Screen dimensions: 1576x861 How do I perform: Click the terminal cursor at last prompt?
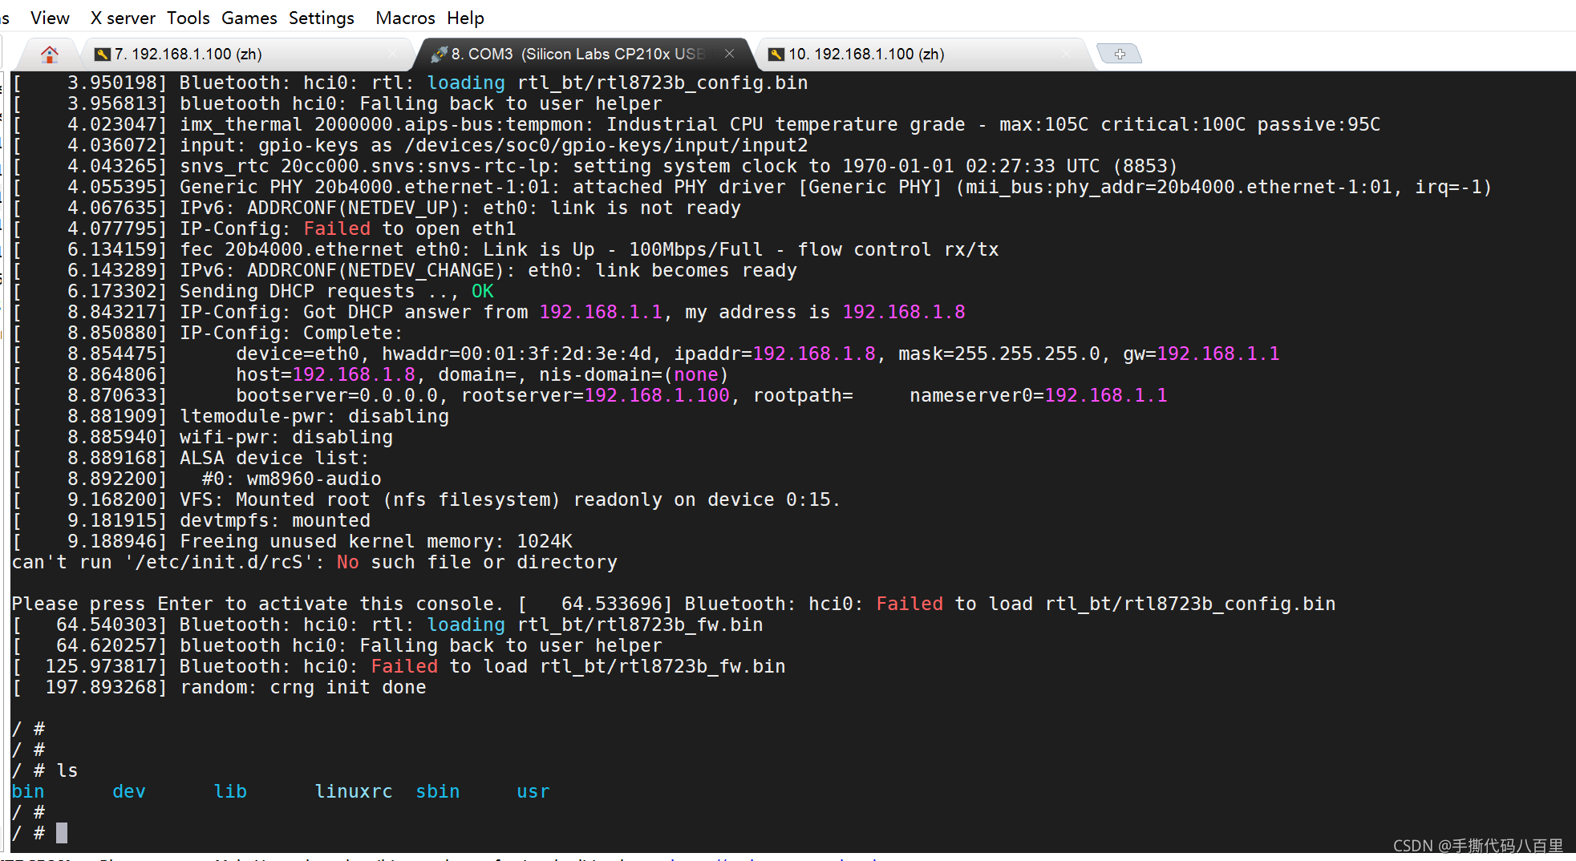click(x=62, y=833)
